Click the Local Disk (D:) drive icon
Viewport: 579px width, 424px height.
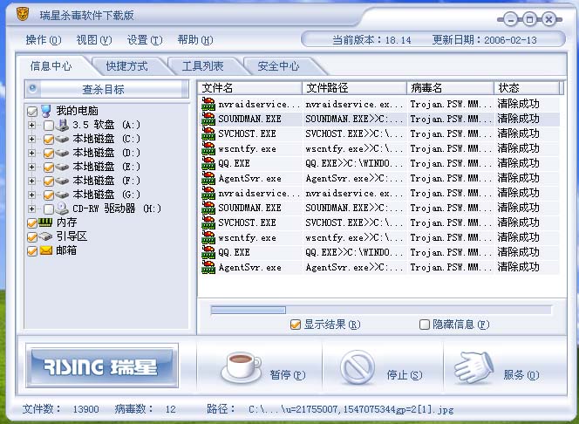(x=62, y=153)
